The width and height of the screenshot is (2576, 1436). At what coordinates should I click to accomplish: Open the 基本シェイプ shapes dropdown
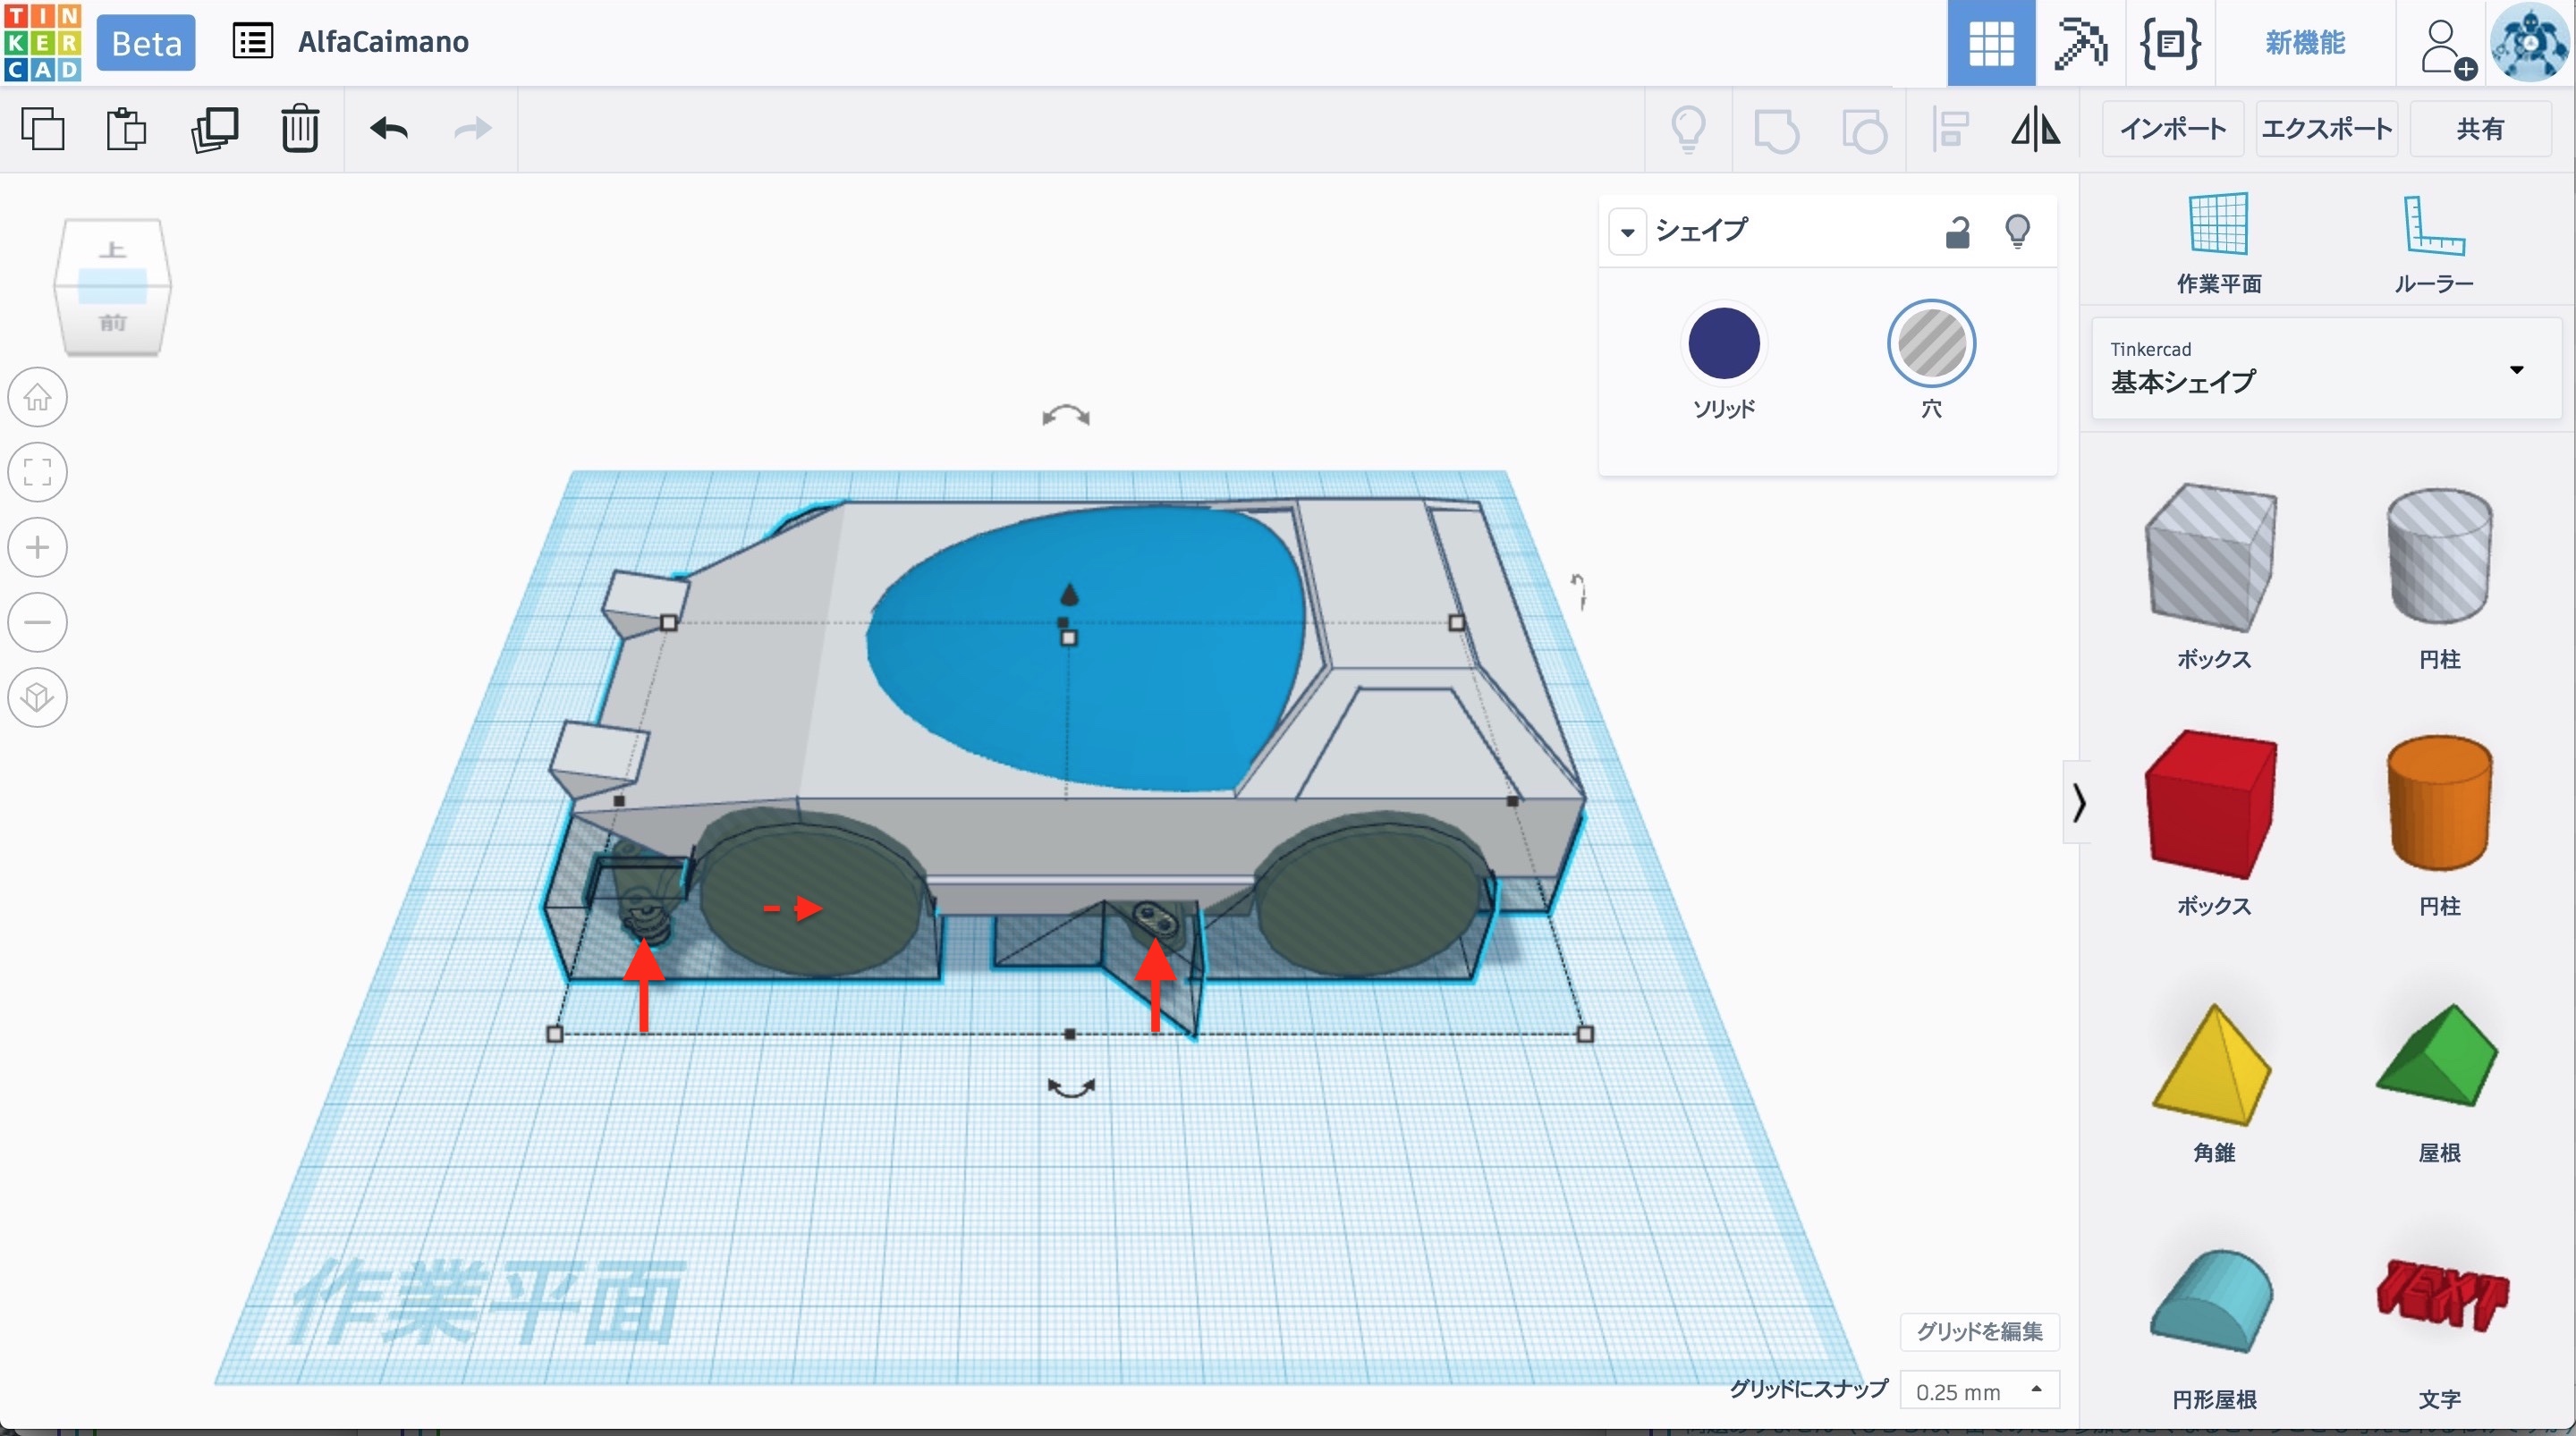click(2325, 369)
